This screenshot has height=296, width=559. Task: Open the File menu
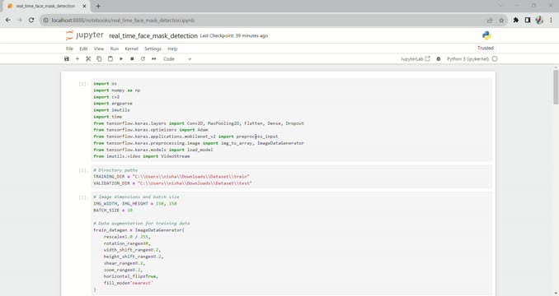[69, 49]
